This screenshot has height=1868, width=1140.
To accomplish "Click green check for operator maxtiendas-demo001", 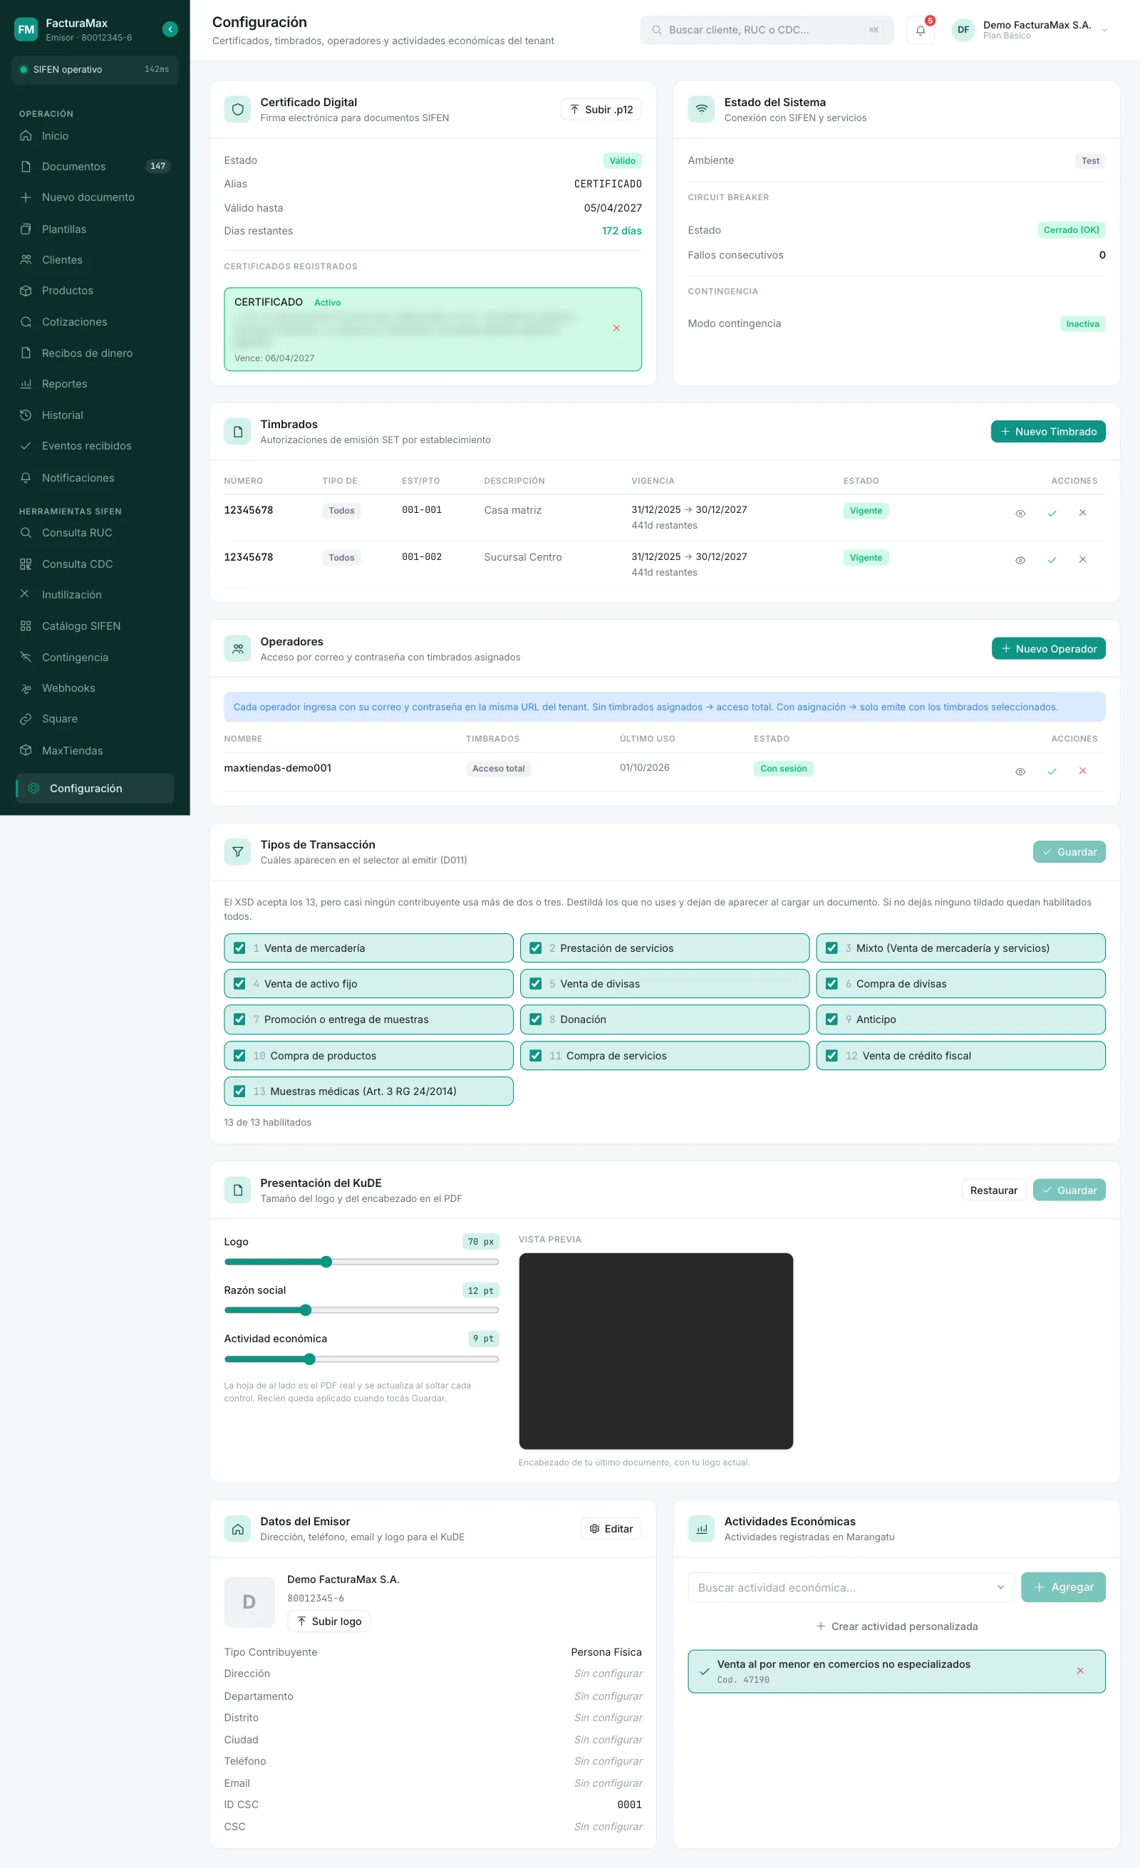I will point(1052,771).
